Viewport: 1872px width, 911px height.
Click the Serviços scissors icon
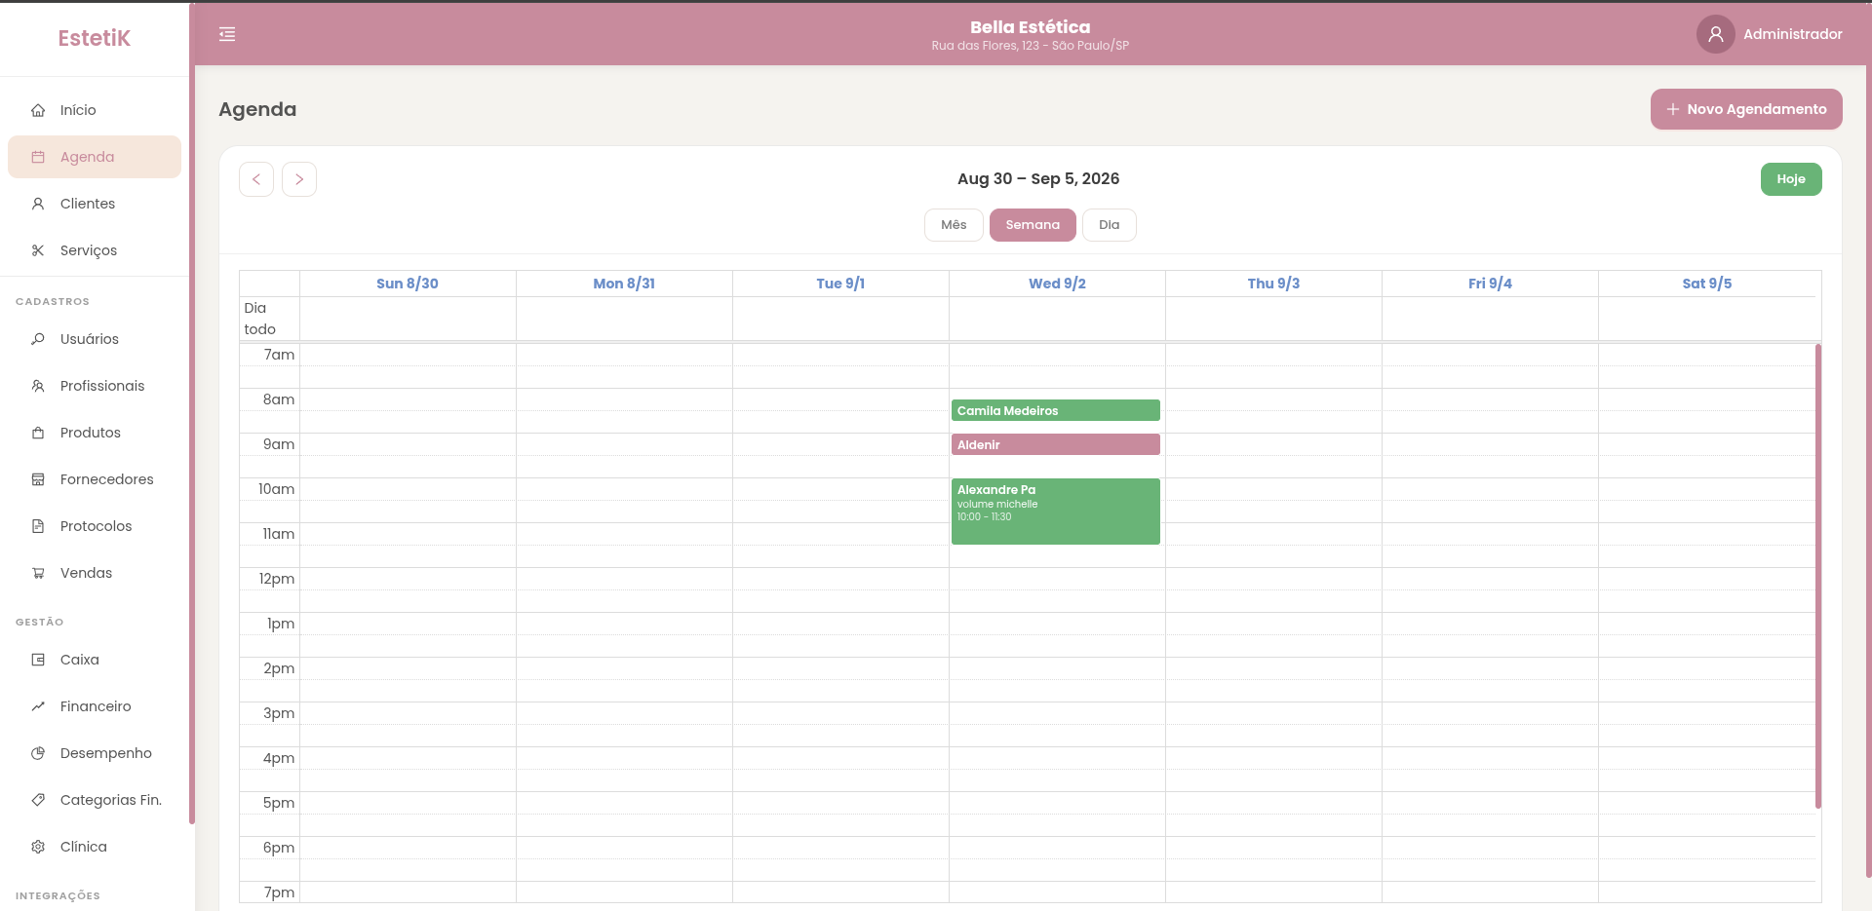38,250
